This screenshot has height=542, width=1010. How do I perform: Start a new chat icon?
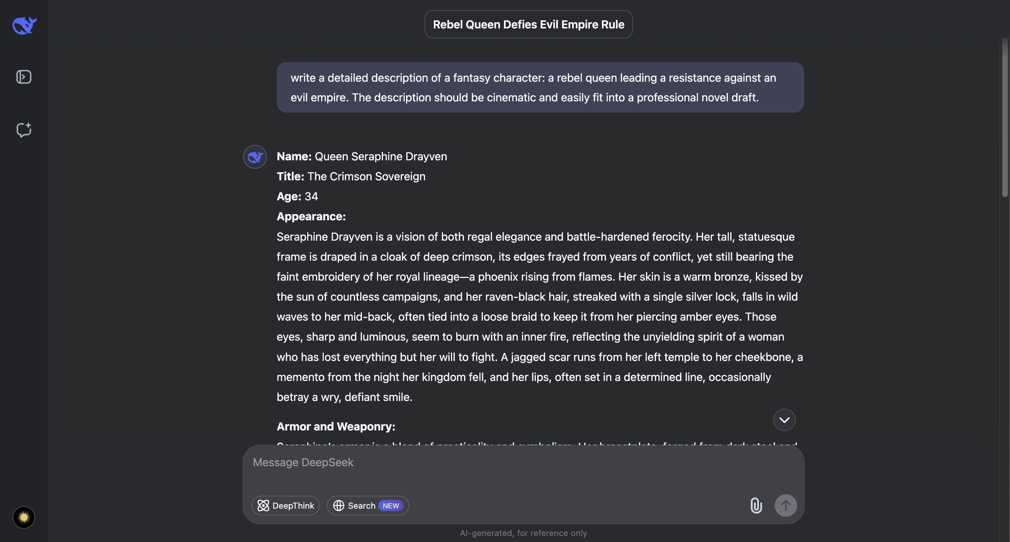pyautogui.click(x=24, y=130)
